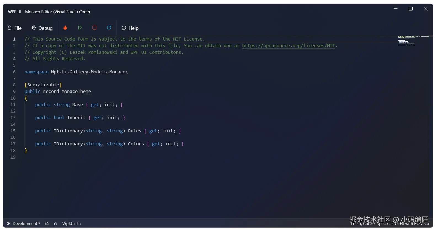This screenshot has height=230, width=435.
Task: Click the [Serializable] attribute text
Action: 43,85
